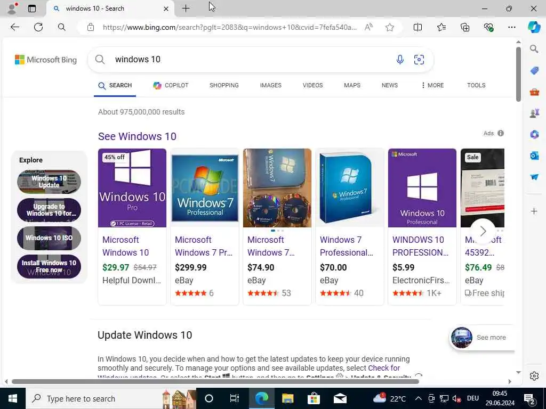Open Microsoft Windows 7 Pr... $299.99 listing

click(205, 227)
